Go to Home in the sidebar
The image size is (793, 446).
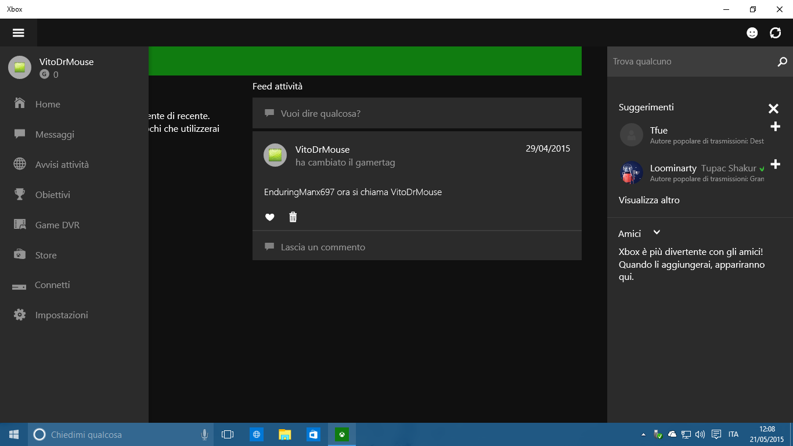[x=74, y=104]
